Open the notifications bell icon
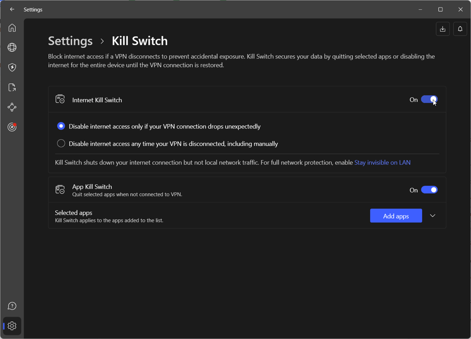 460,29
